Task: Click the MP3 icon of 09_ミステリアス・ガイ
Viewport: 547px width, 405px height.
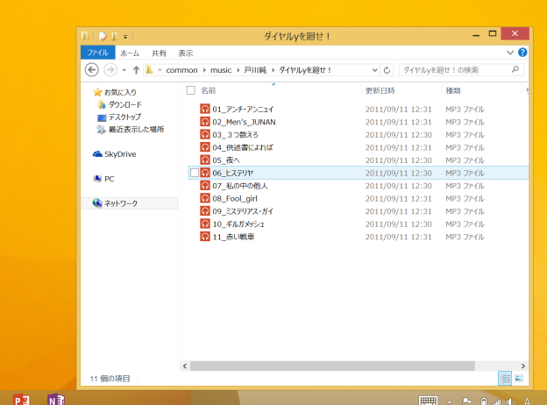Action: (x=205, y=211)
